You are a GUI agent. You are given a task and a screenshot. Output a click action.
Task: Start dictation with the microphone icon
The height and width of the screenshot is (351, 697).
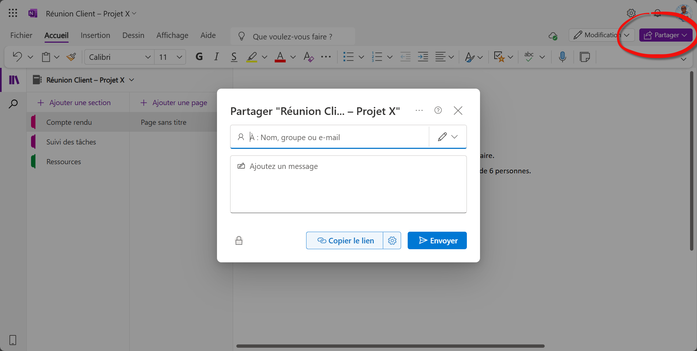pos(563,57)
